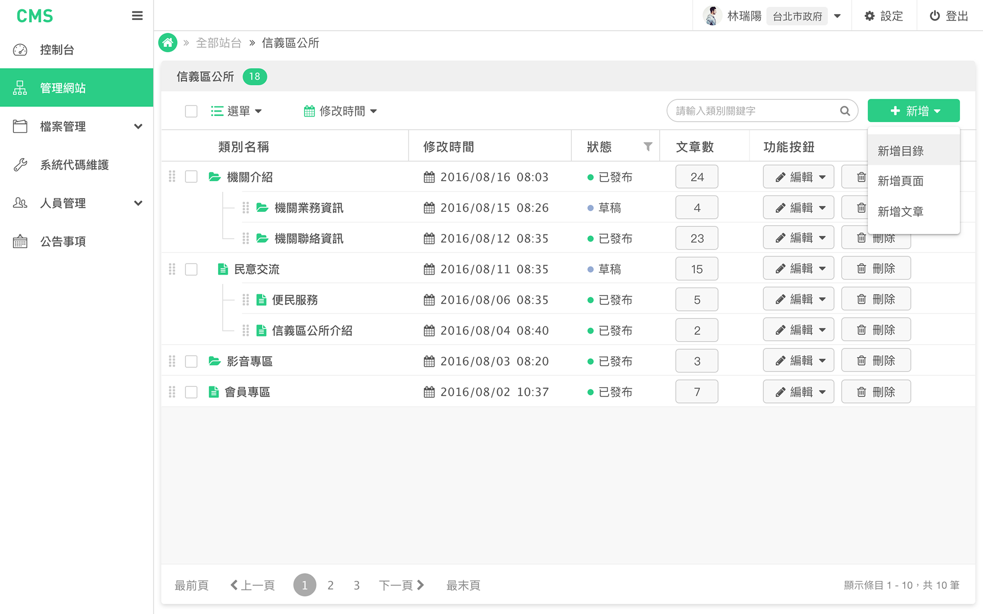The height and width of the screenshot is (614, 983).
Task: Click drag handle of 機關介紹 row
Action: (x=172, y=177)
